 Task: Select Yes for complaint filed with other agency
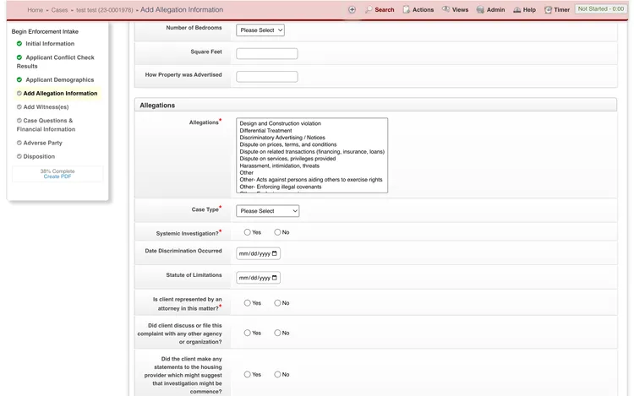(247, 333)
